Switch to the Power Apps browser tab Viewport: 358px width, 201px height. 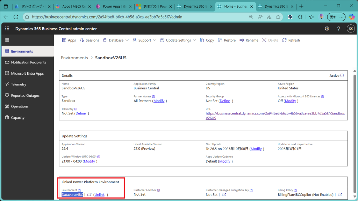click(114, 6)
